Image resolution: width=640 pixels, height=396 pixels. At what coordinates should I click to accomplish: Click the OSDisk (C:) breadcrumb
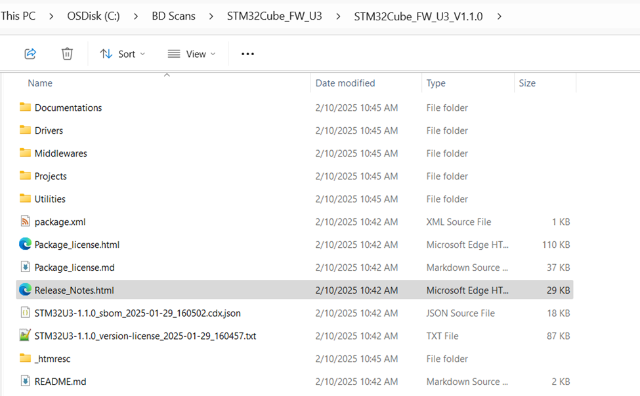click(x=93, y=16)
